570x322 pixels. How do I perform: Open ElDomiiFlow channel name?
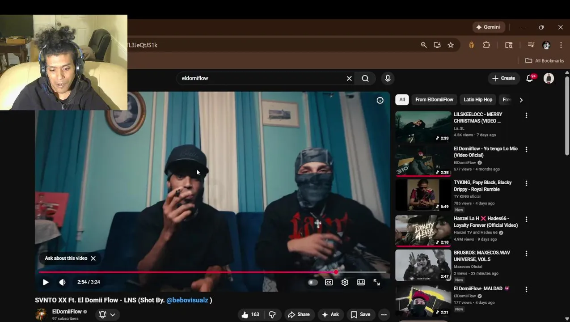67,312
